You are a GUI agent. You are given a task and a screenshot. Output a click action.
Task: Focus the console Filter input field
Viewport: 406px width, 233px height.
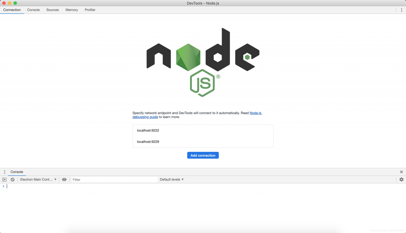click(114, 179)
